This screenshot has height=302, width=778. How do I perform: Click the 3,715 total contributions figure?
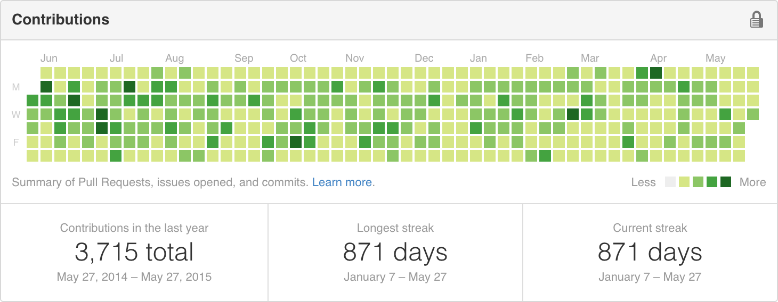click(x=134, y=252)
